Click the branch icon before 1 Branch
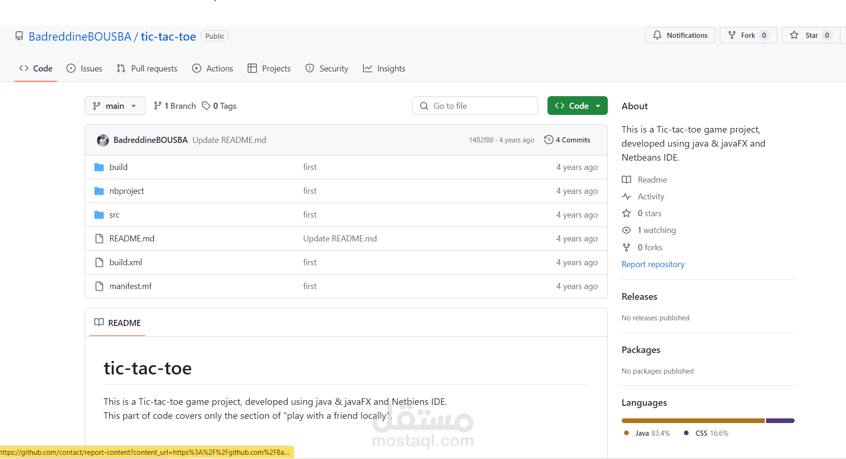The image size is (846, 459). (158, 106)
